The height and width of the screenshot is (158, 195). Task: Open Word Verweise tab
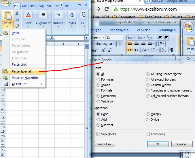(143, 30)
